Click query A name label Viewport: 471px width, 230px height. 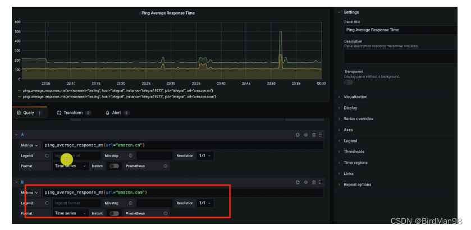22,135
